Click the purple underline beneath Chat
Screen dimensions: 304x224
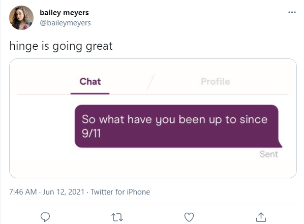90,93
